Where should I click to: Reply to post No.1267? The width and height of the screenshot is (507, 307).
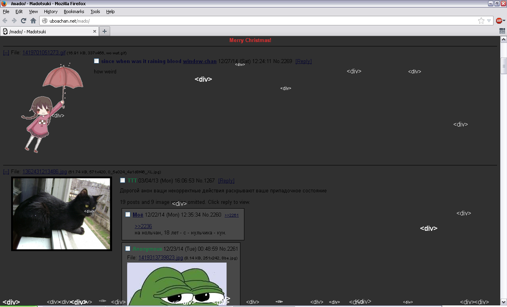(x=226, y=181)
